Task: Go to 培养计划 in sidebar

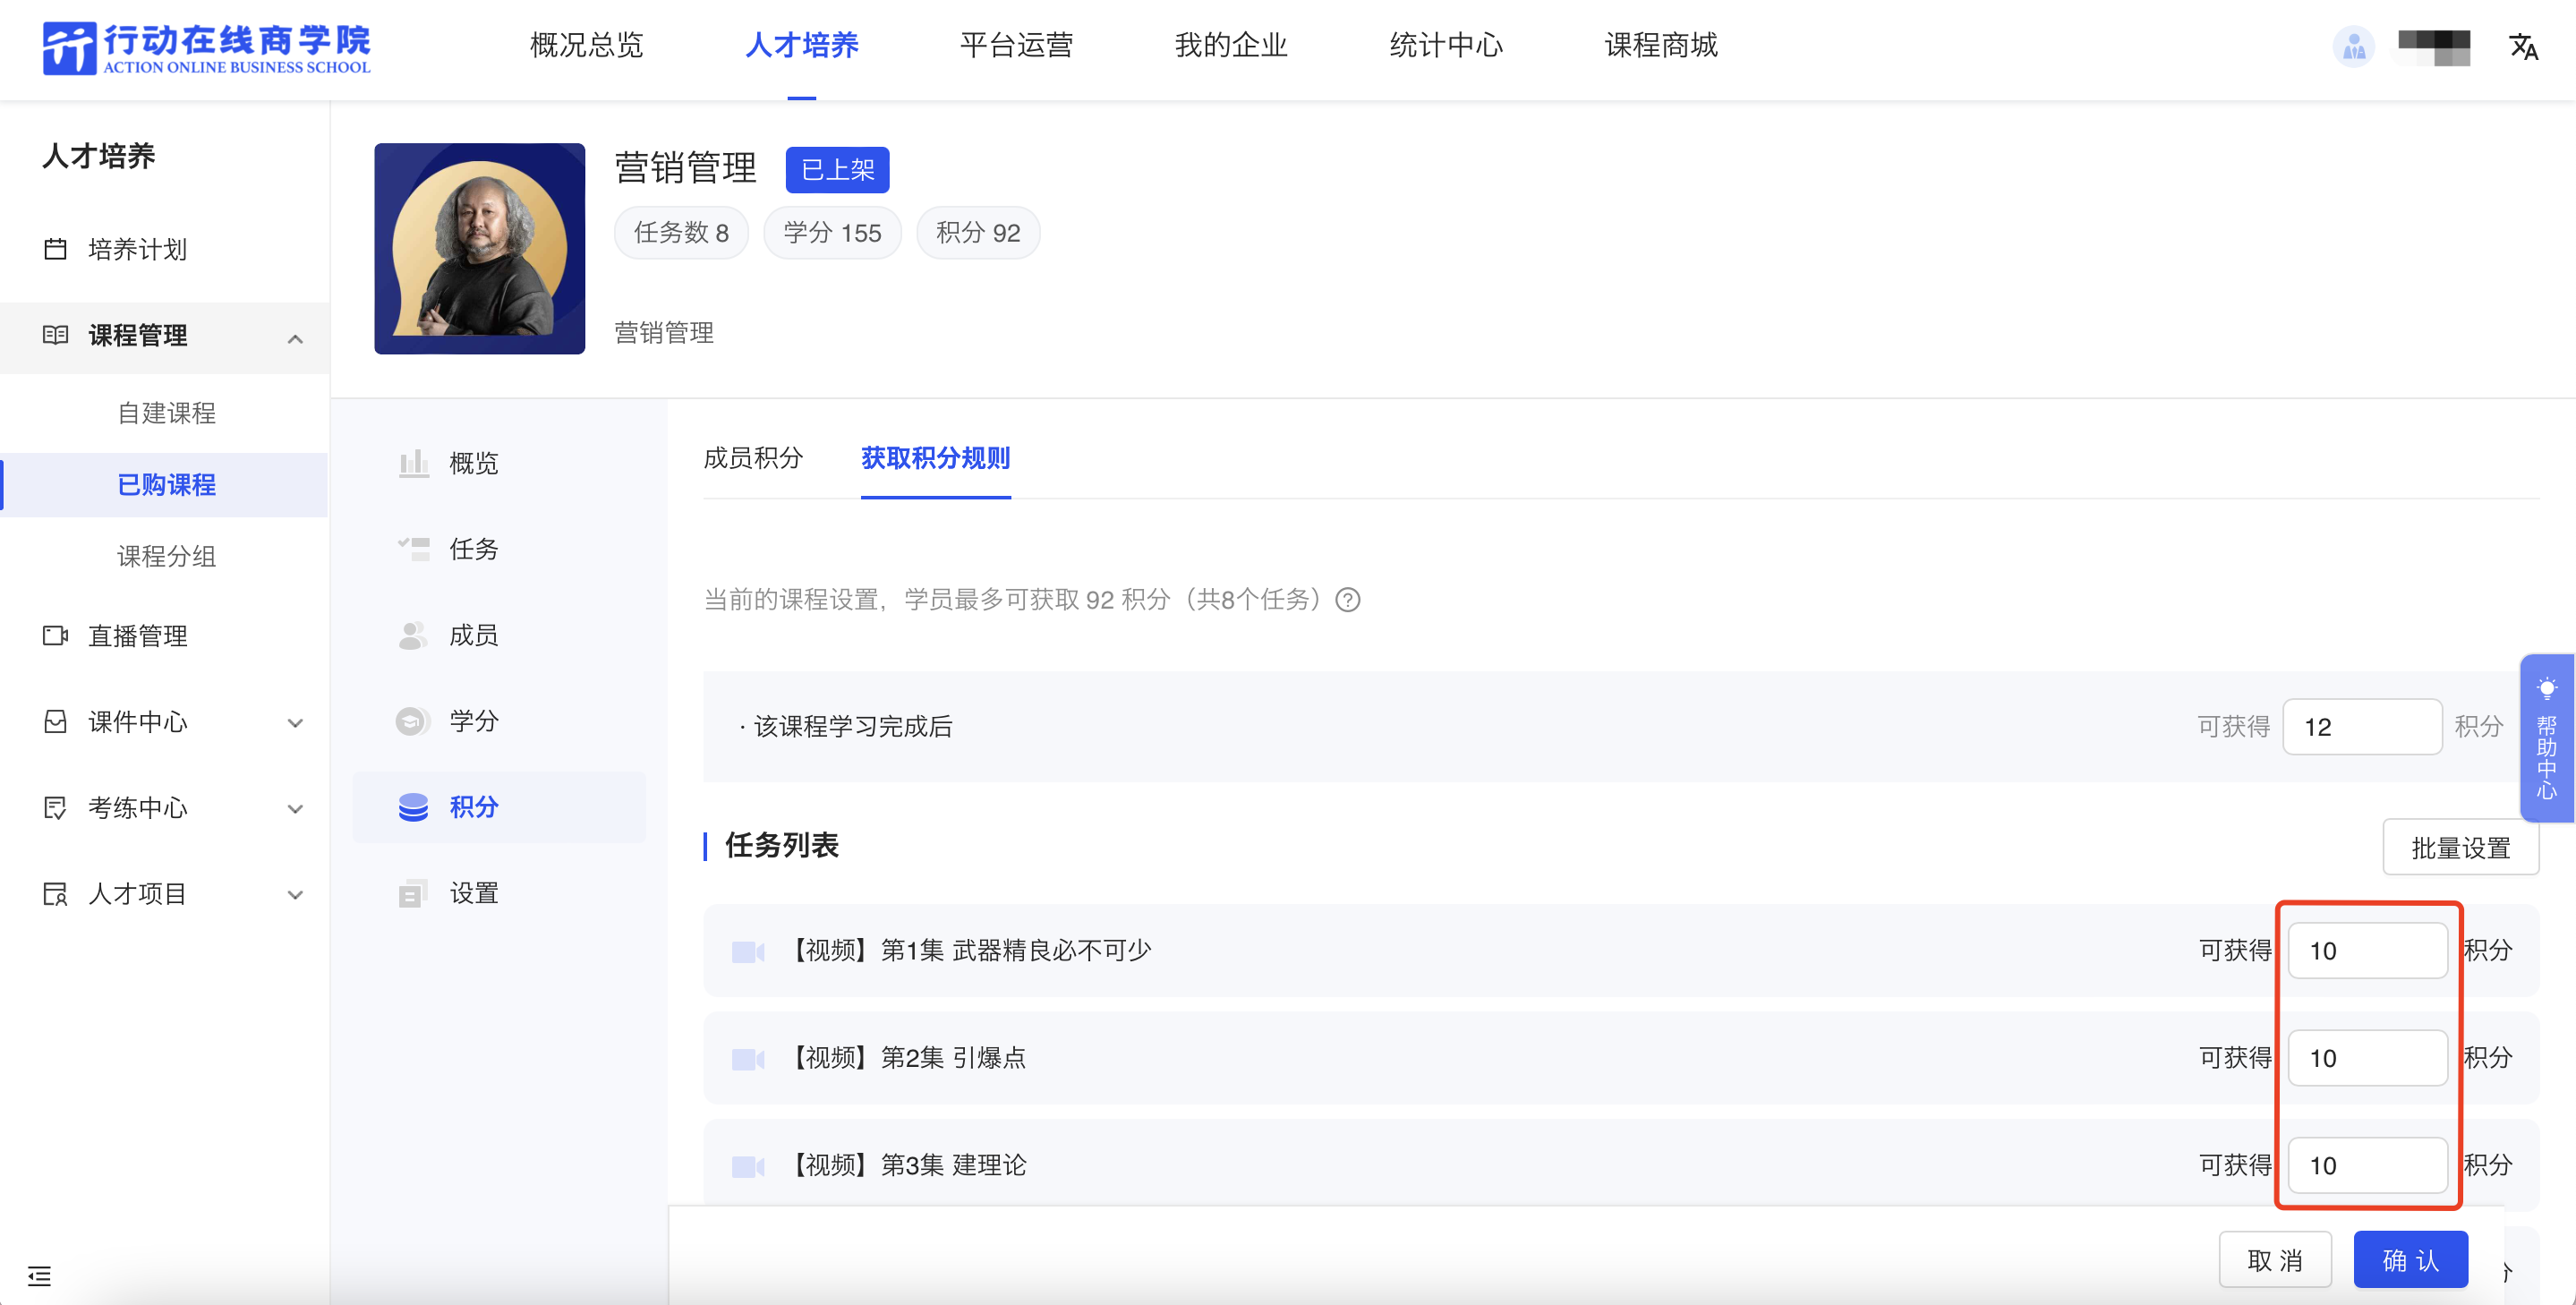Action: pos(138,249)
